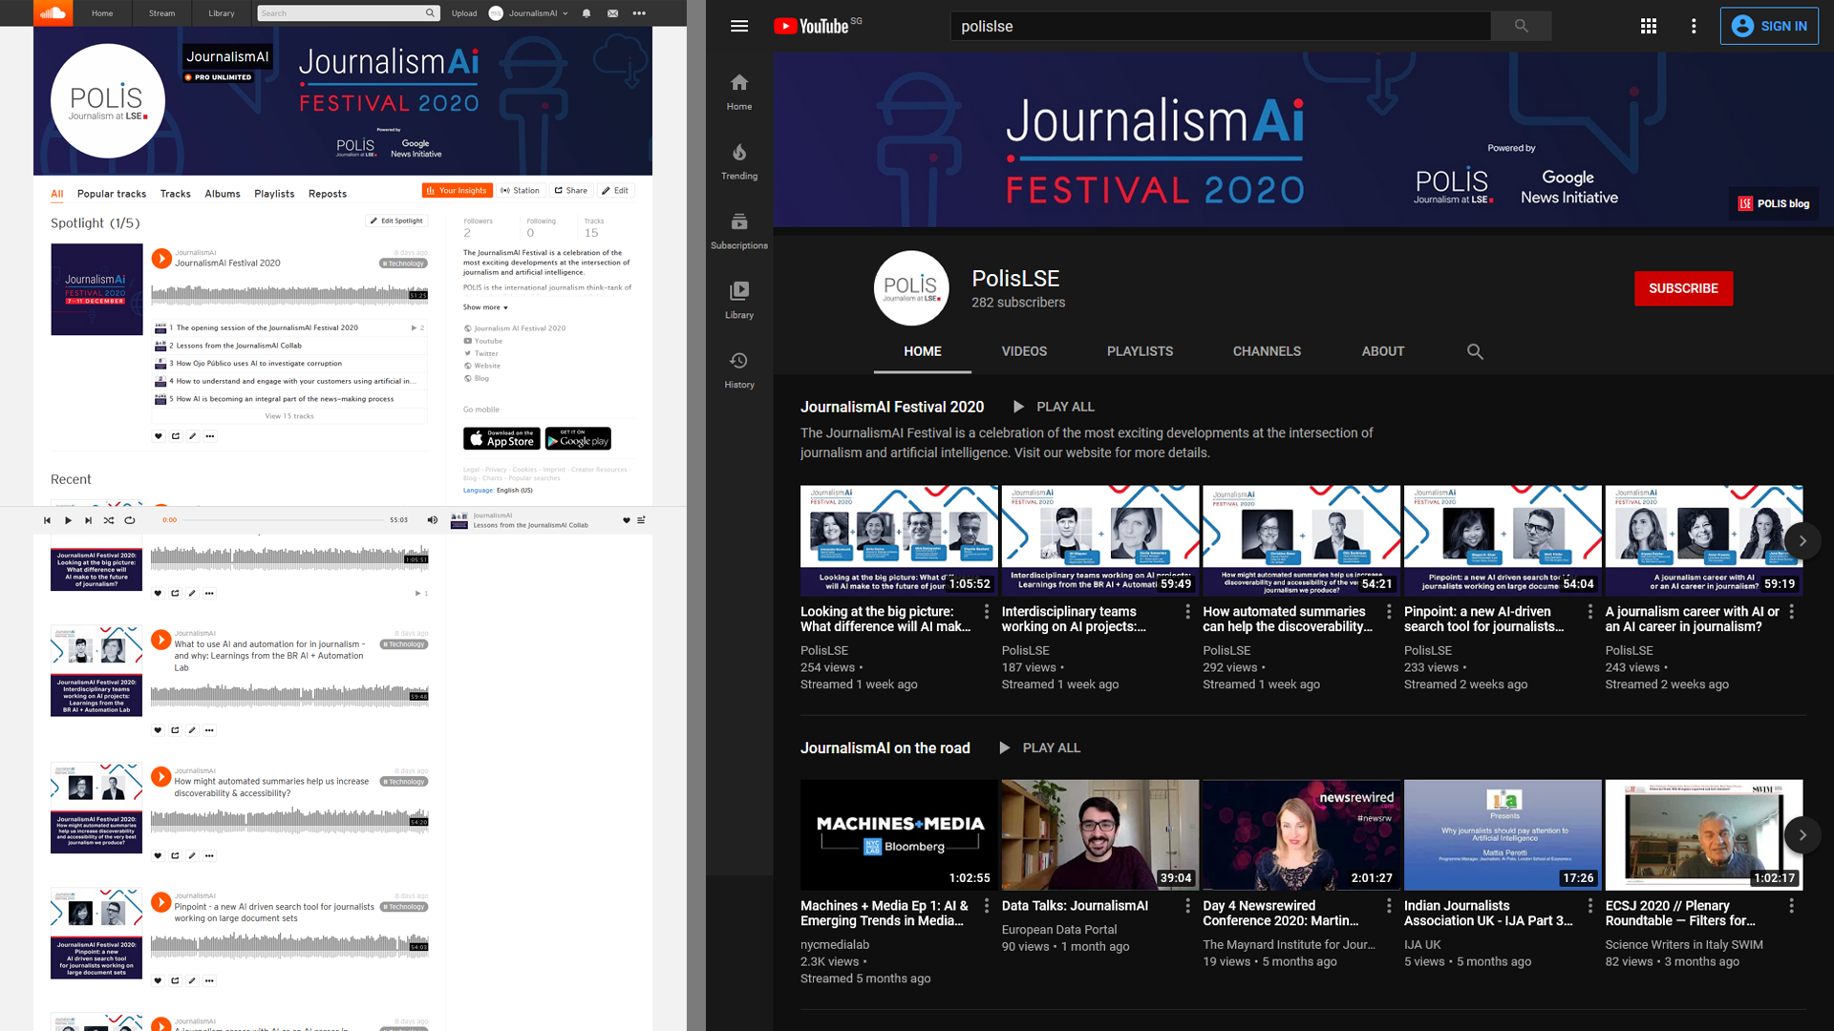Open YouTube Library in sidebar

click(739, 302)
